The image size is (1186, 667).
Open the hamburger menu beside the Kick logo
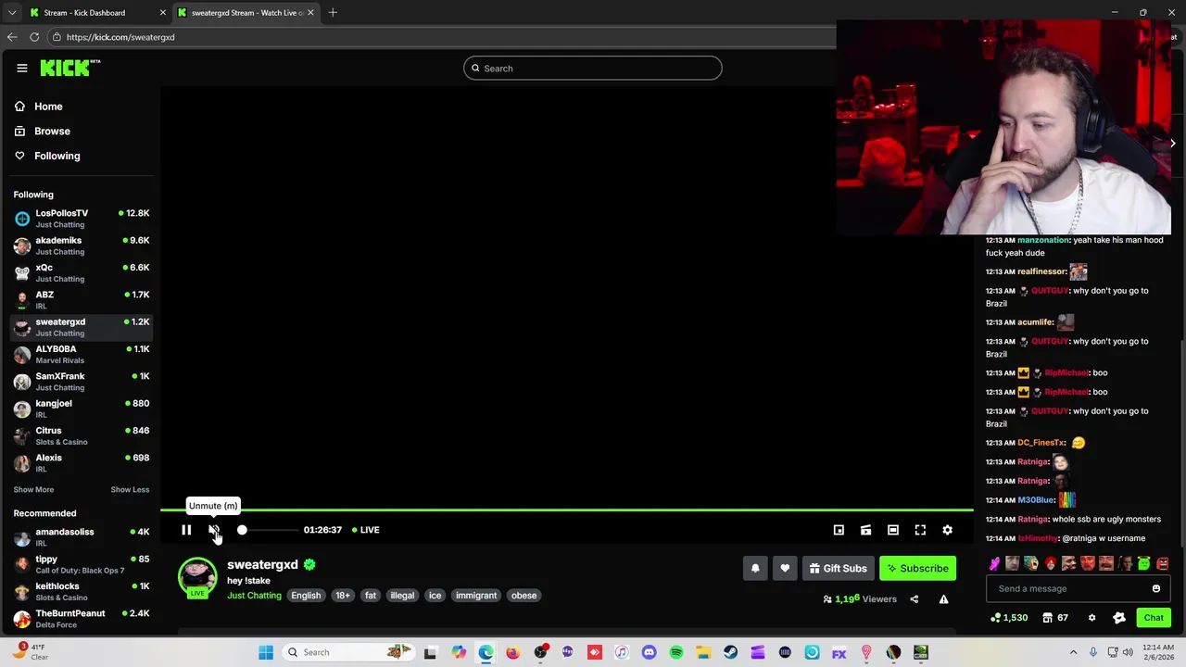pos(21,68)
